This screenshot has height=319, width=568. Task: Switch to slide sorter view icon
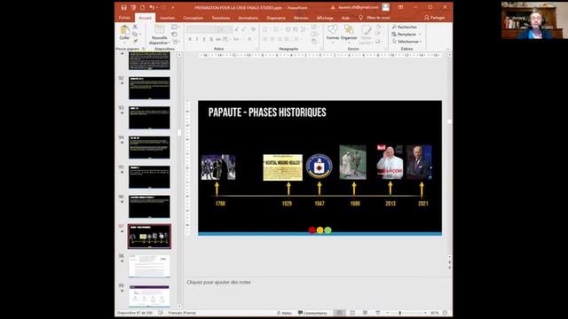click(x=352, y=313)
